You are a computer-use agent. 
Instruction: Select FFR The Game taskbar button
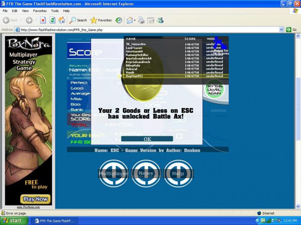click(55, 221)
